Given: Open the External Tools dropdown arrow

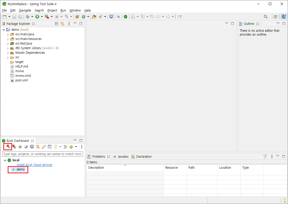Looking at the screenshot, I should 52,17.
